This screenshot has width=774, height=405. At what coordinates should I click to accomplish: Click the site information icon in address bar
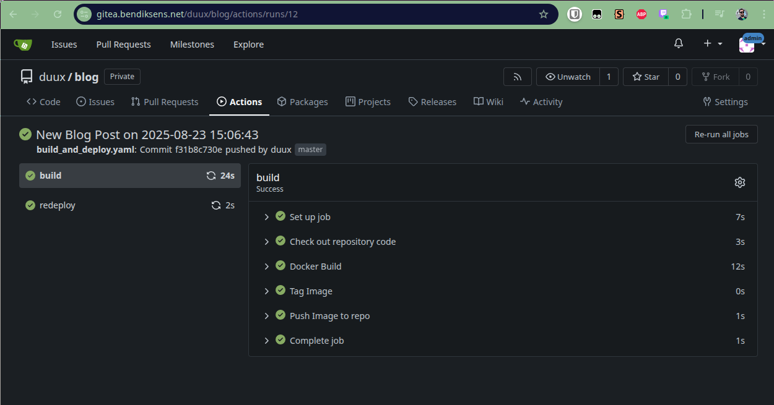click(x=84, y=14)
